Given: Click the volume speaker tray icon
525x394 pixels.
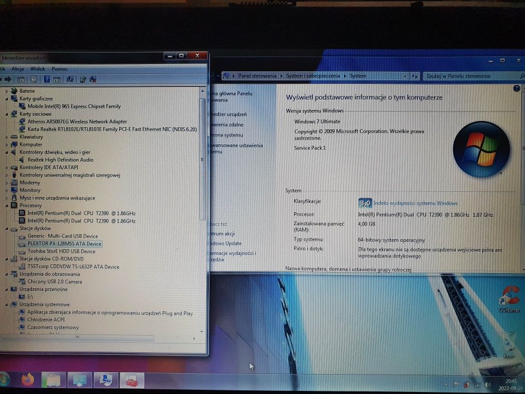Looking at the screenshot, I should click(488, 385).
